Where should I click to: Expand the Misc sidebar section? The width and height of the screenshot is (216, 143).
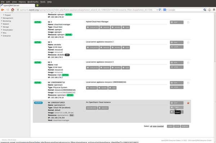(x=1, y=33)
